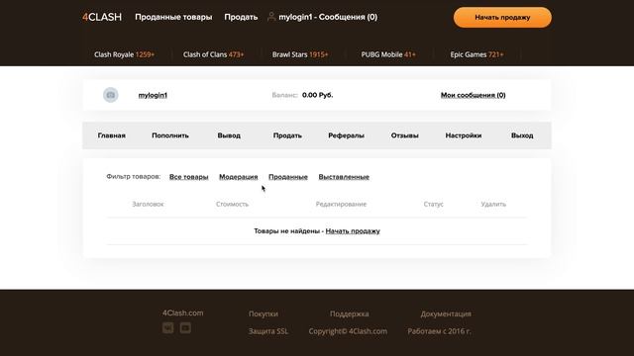Click the 0.00 Руб. balance value

click(317, 95)
